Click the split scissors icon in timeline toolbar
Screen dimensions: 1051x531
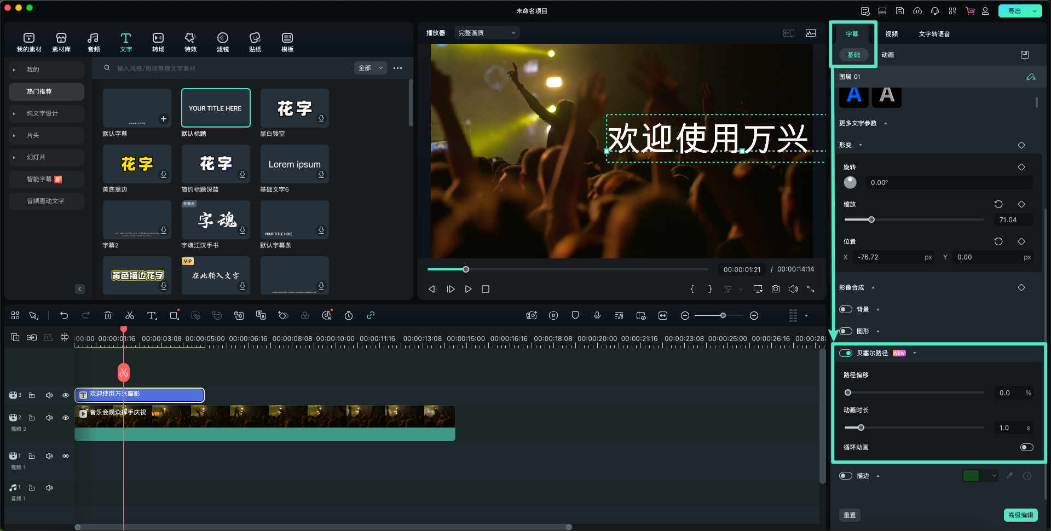(x=130, y=315)
